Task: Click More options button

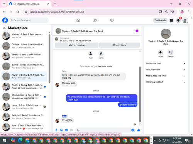Action: tap(119, 45)
